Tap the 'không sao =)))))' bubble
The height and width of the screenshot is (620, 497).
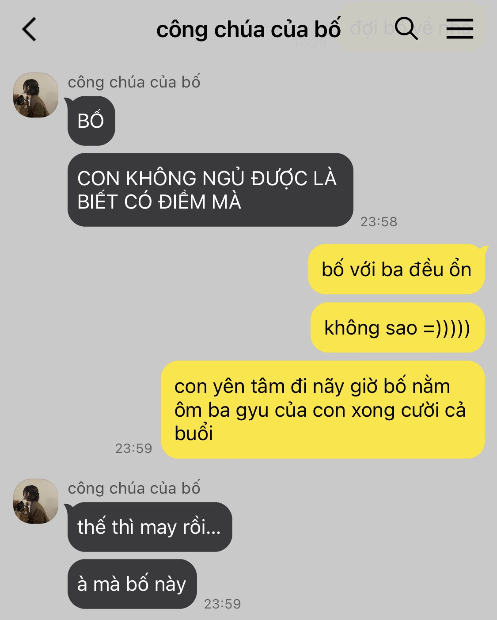[398, 327]
